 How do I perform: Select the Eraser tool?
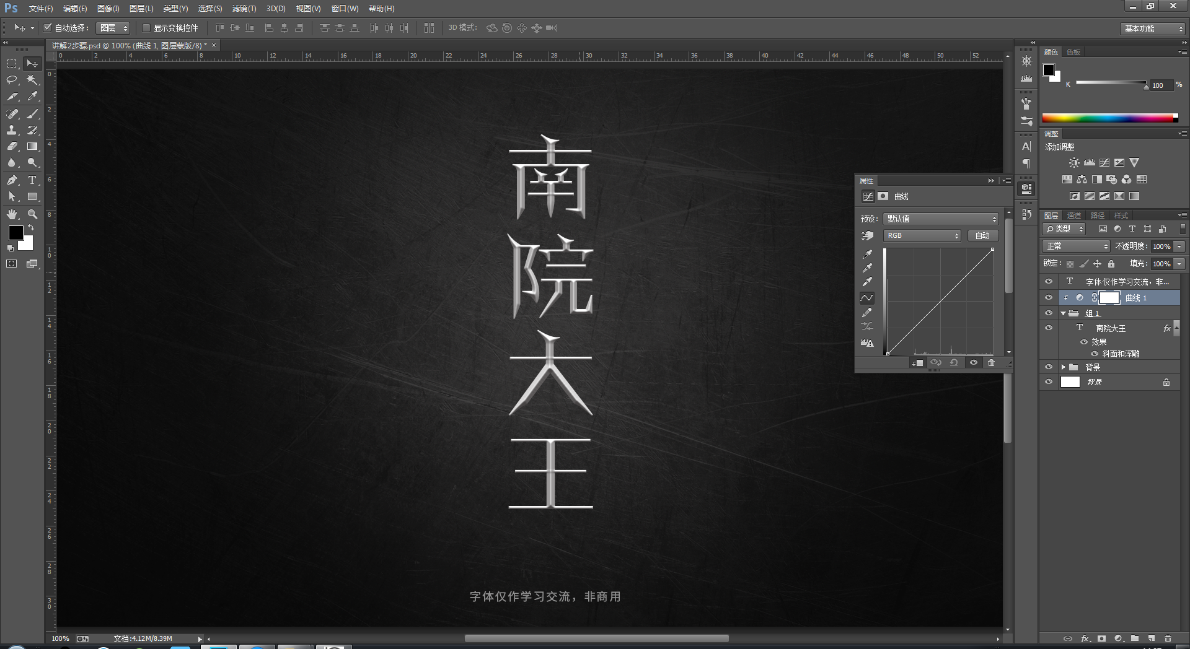(x=12, y=147)
